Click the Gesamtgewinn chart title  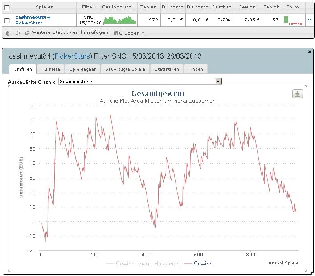click(158, 93)
